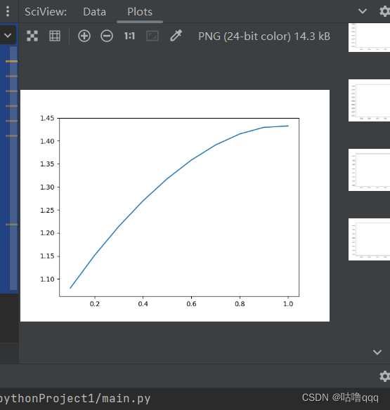Viewport: 390px width, 410px height.
Task: Collapse SciView with top chevron arrow
Action: (x=363, y=11)
